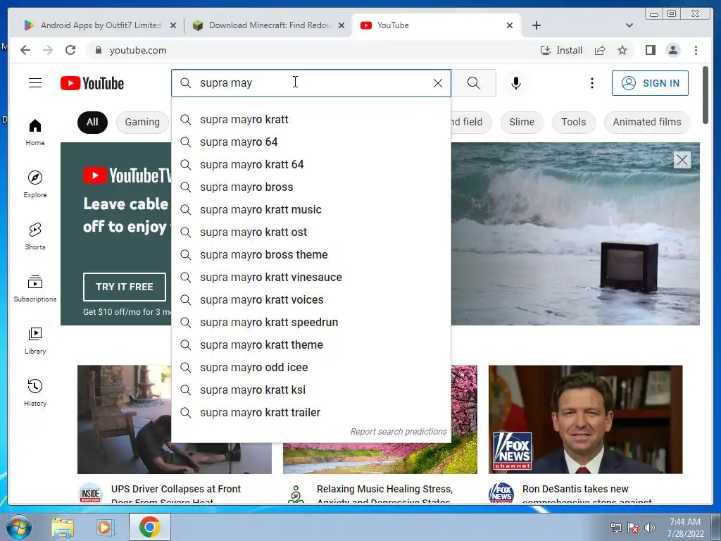
Task: Choose suggestion supra mayro bross theme
Action: point(311,255)
